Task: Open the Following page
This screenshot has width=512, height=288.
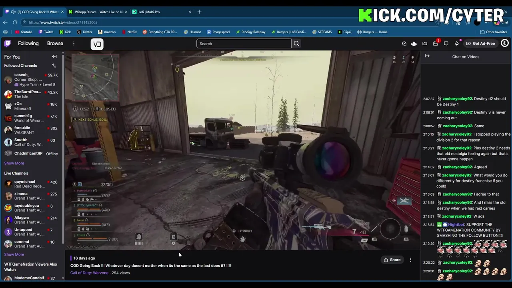Action: tap(28, 43)
